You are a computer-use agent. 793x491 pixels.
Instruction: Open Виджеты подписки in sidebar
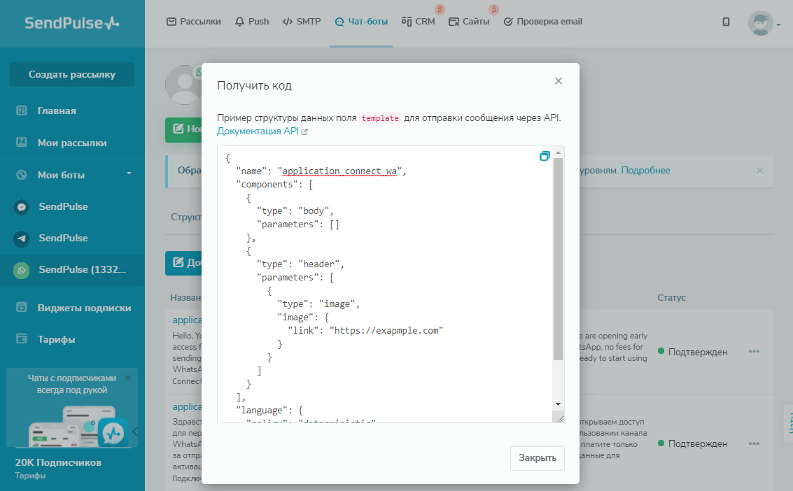pos(84,308)
